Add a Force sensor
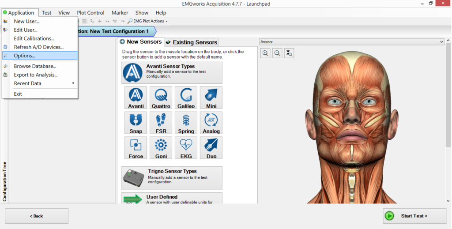The image size is (452, 229). 136,148
